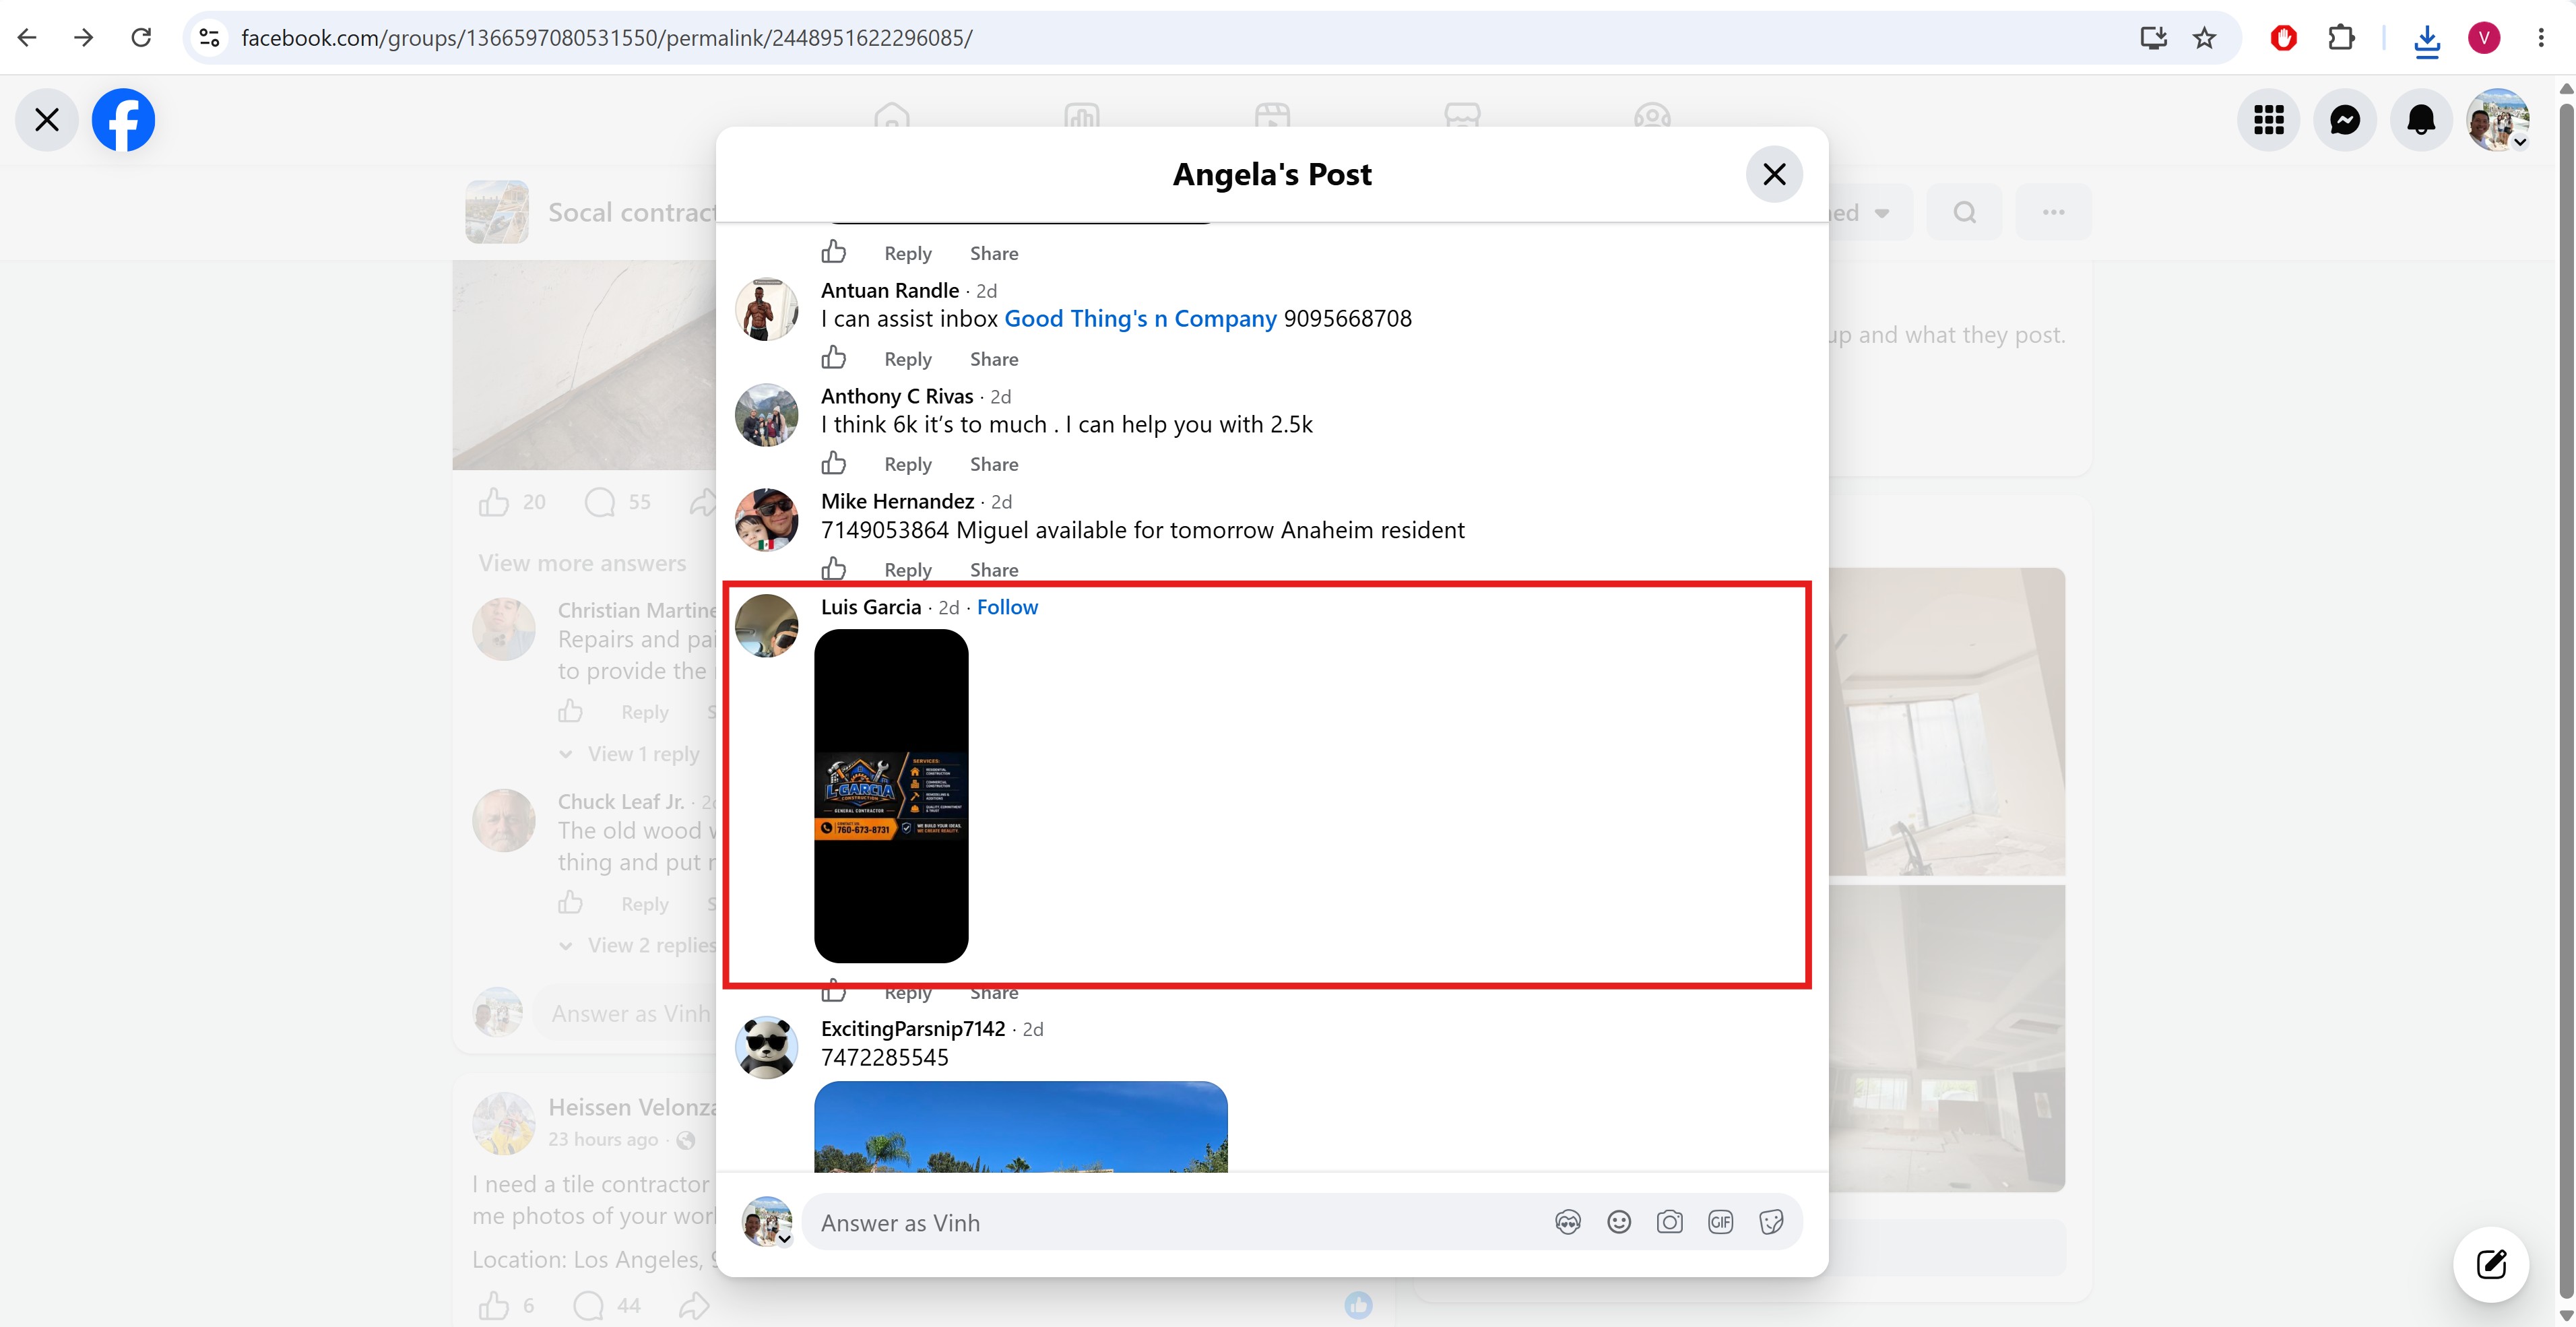The width and height of the screenshot is (2576, 1327).
Task: Reply to Antuan Randle's comment
Action: coord(907,359)
